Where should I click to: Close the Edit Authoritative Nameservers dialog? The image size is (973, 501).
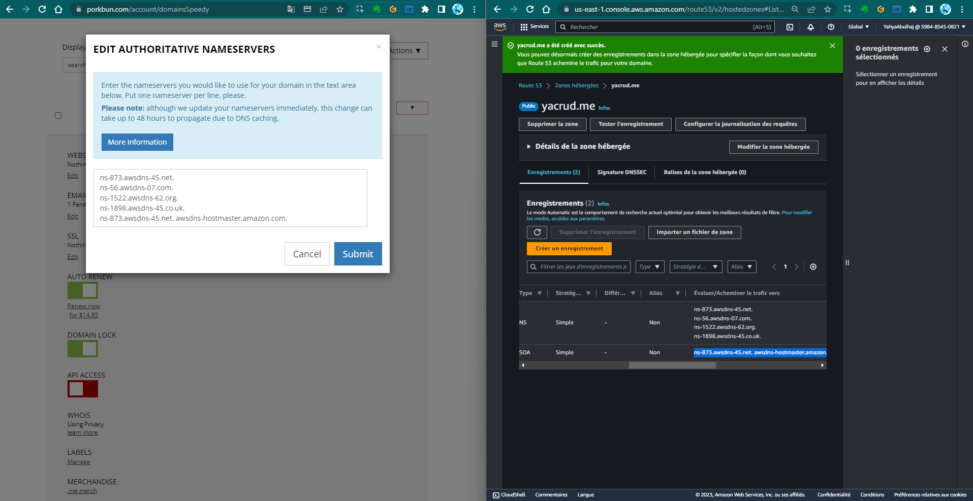(x=379, y=46)
